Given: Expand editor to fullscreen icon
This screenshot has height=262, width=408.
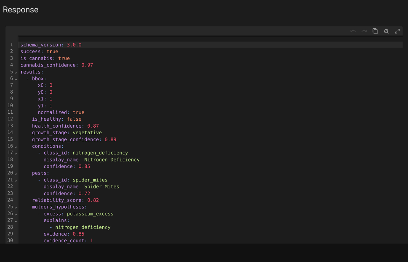Looking at the screenshot, I should click(x=397, y=31).
